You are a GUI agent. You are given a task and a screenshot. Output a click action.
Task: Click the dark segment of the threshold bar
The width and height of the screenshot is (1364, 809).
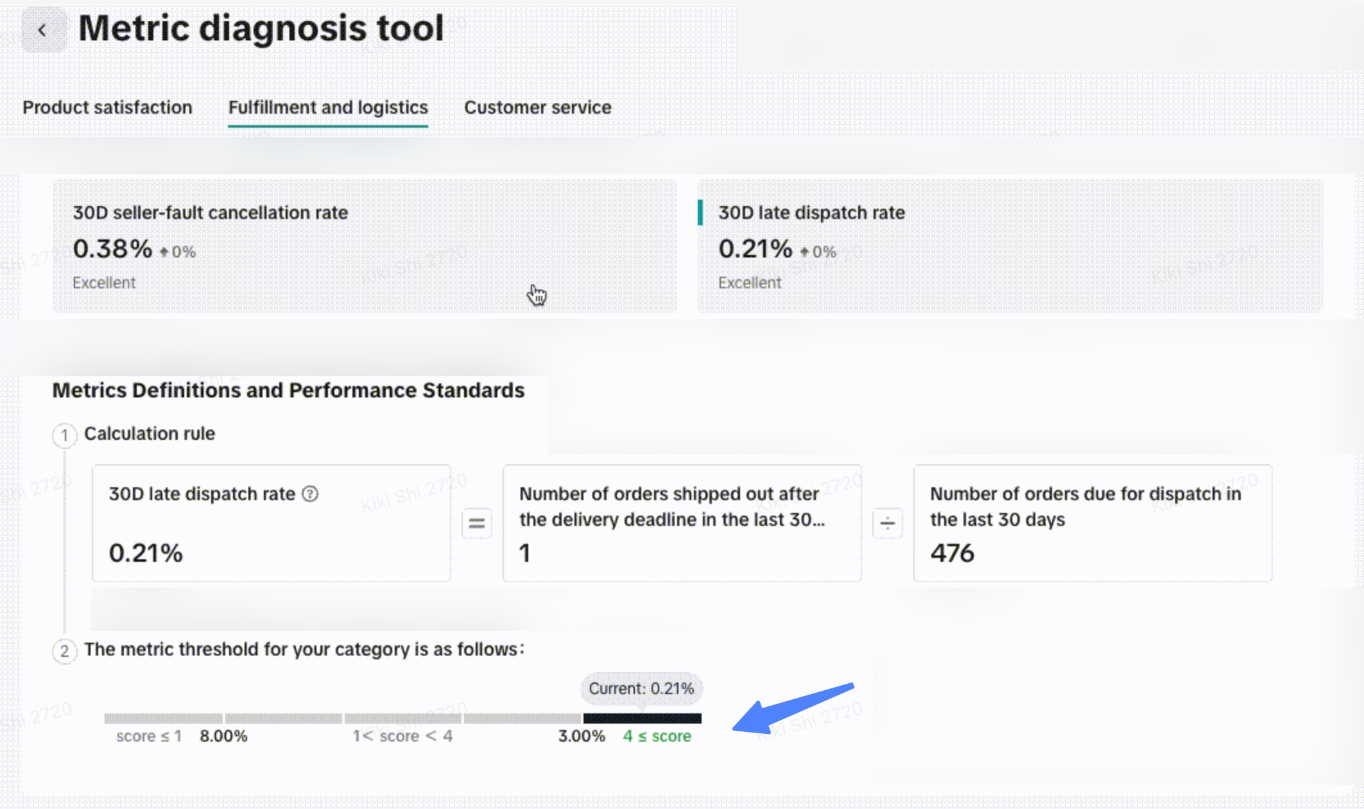point(642,718)
